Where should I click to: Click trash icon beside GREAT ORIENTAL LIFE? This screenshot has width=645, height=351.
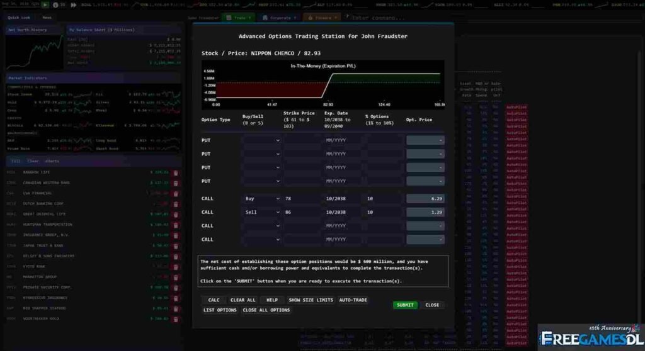pos(176,214)
